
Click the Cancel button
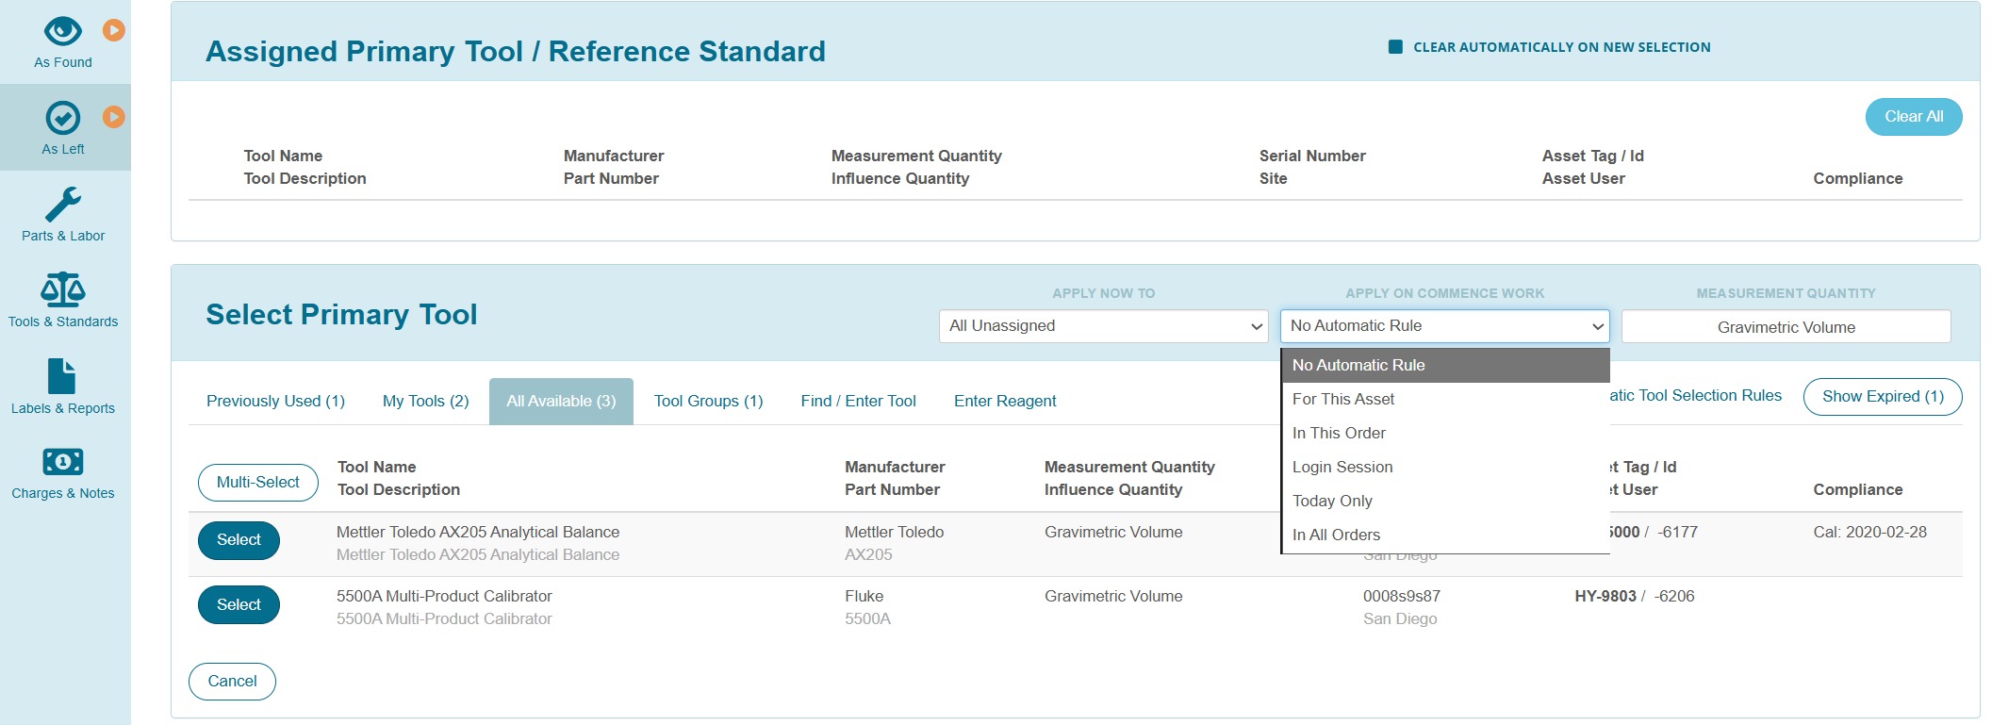click(232, 682)
